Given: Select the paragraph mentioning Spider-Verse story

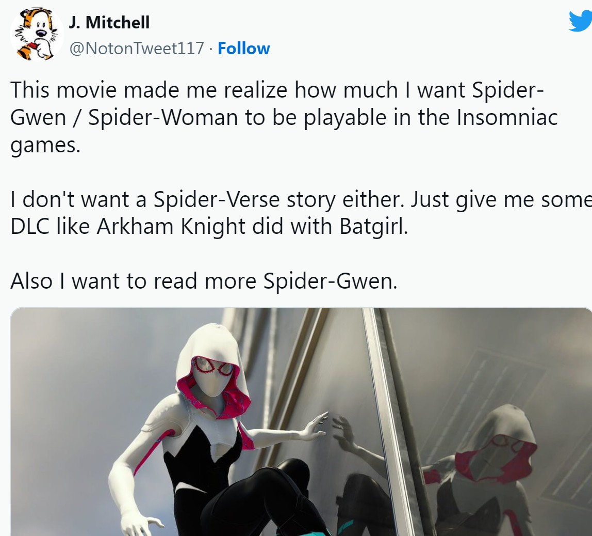Looking at the screenshot, I should click(x=301, y=213).
